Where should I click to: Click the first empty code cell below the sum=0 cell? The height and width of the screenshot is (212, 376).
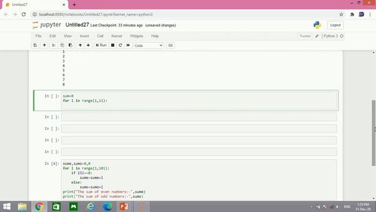(199, 117)
